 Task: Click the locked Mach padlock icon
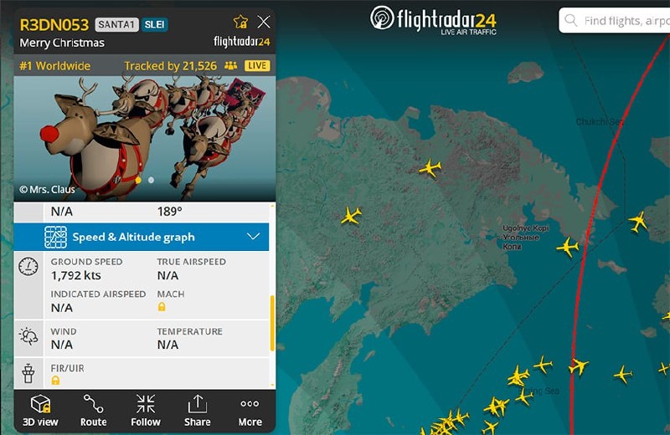(x=162, y=306)
